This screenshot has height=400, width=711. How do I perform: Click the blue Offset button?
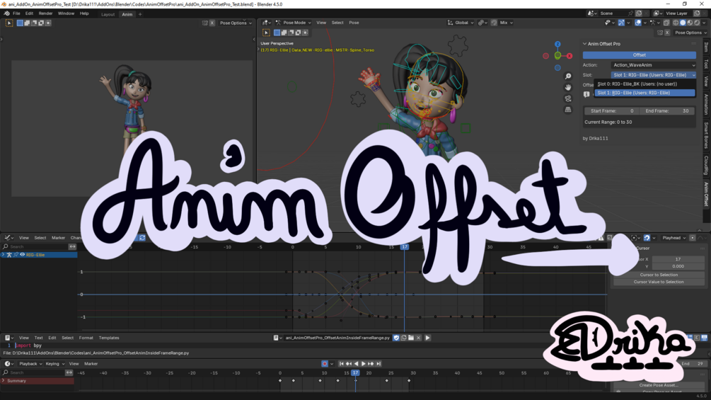point(639,55)
